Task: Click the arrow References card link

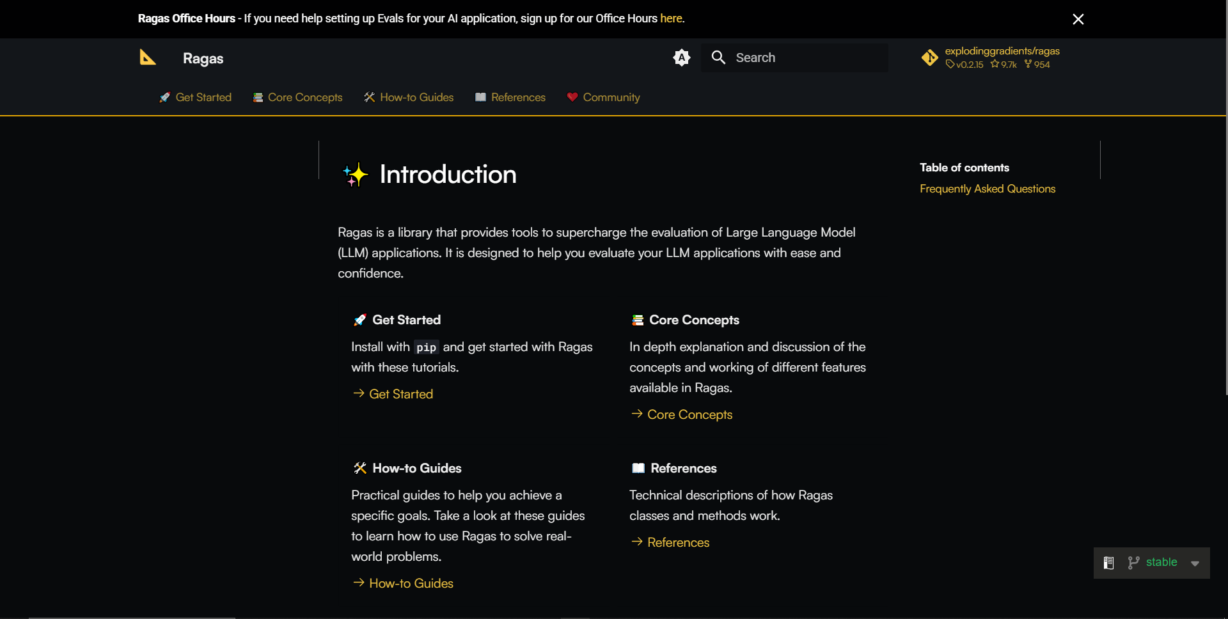Action: [x=670, y=542]
